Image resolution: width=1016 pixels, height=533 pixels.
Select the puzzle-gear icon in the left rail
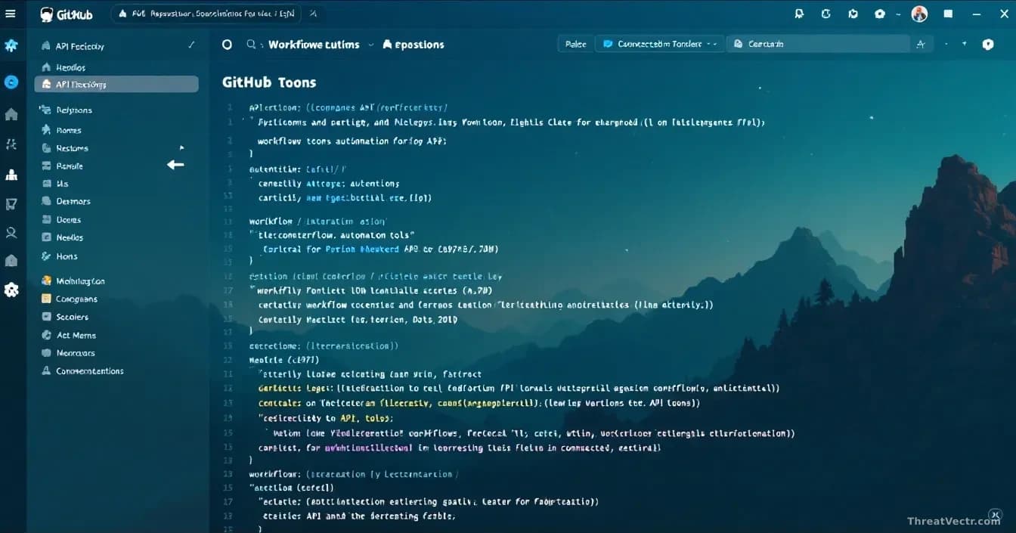click(11, 46)
